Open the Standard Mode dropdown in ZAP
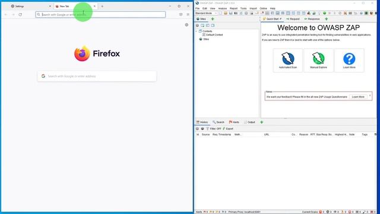 pyautogui.click(x=206, y=13)
